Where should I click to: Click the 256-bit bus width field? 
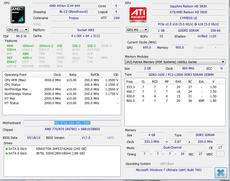[215, 30]
